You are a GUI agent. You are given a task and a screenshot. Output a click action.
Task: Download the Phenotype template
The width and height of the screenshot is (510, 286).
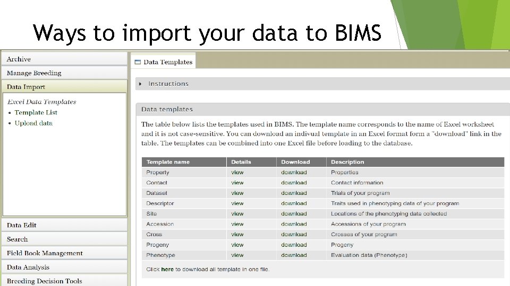pos(294,255)
